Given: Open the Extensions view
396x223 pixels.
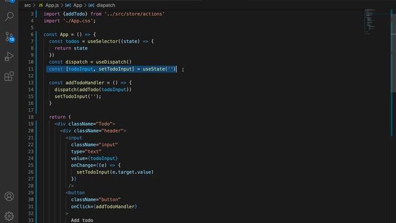Looking at the screenshot, I should [9, 76].
